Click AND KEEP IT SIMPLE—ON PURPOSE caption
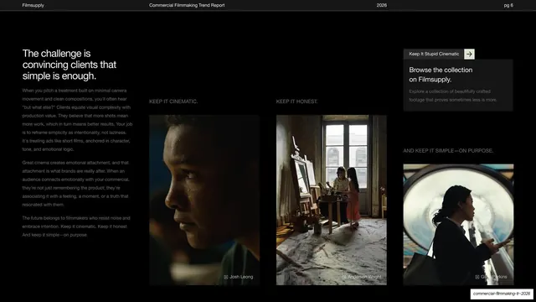Viewport: 536px width, 302px height. (x=448, y=151)
